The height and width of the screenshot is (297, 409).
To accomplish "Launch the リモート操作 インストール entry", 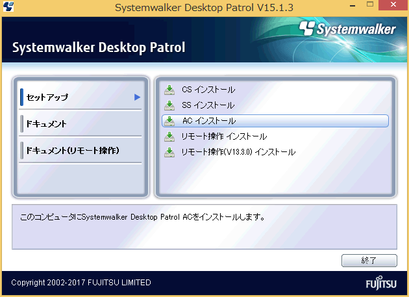I will (x=224, y=136).
